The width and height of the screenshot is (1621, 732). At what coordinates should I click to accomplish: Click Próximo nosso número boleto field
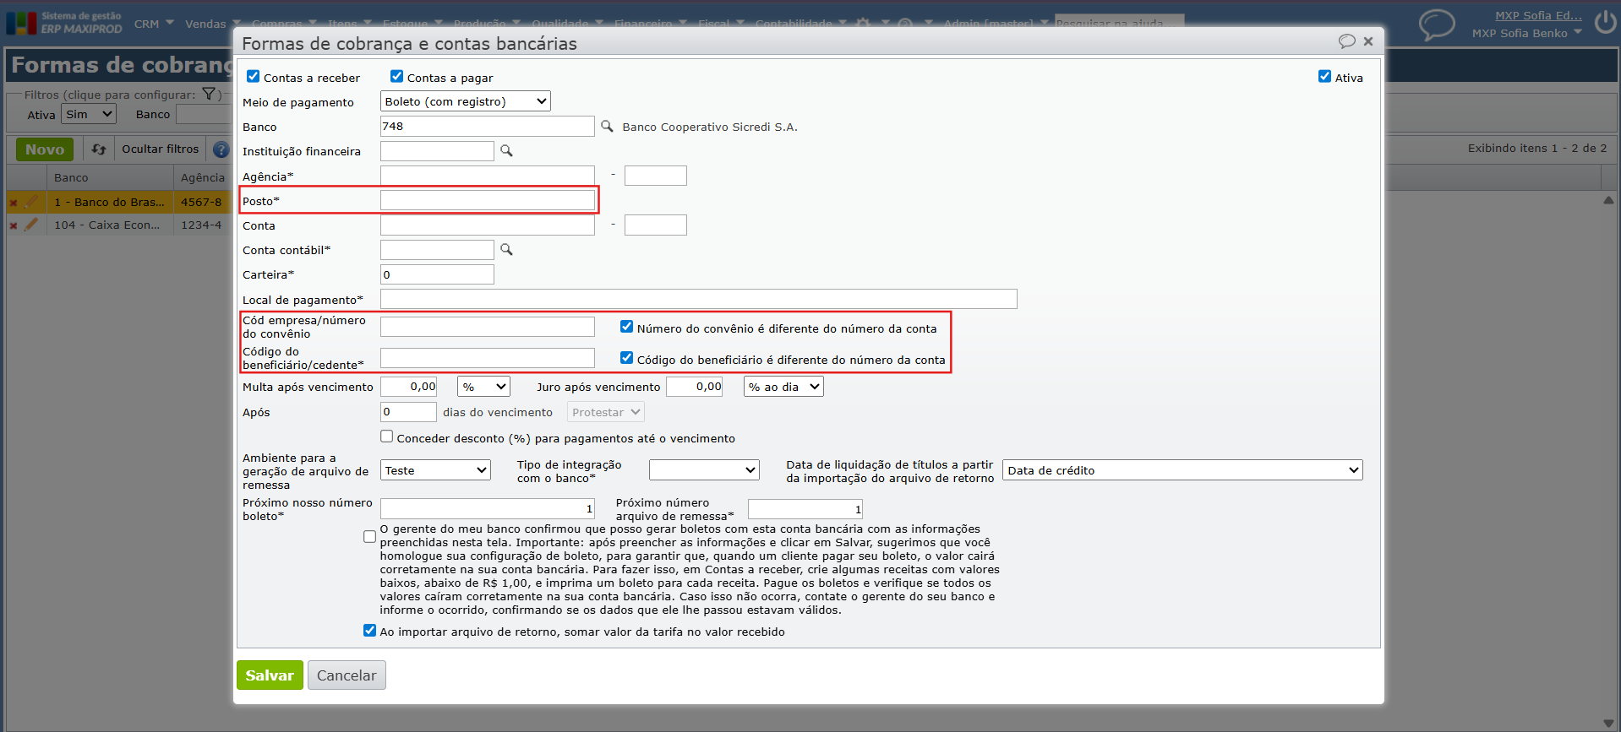[488, 508]
